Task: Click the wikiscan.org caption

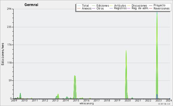Action: click(x=86, y=103)
